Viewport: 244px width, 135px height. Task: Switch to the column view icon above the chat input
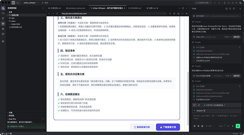(199, 105)
